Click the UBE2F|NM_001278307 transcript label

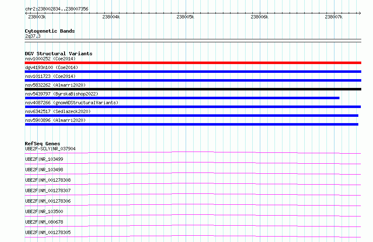coord(48,191)
